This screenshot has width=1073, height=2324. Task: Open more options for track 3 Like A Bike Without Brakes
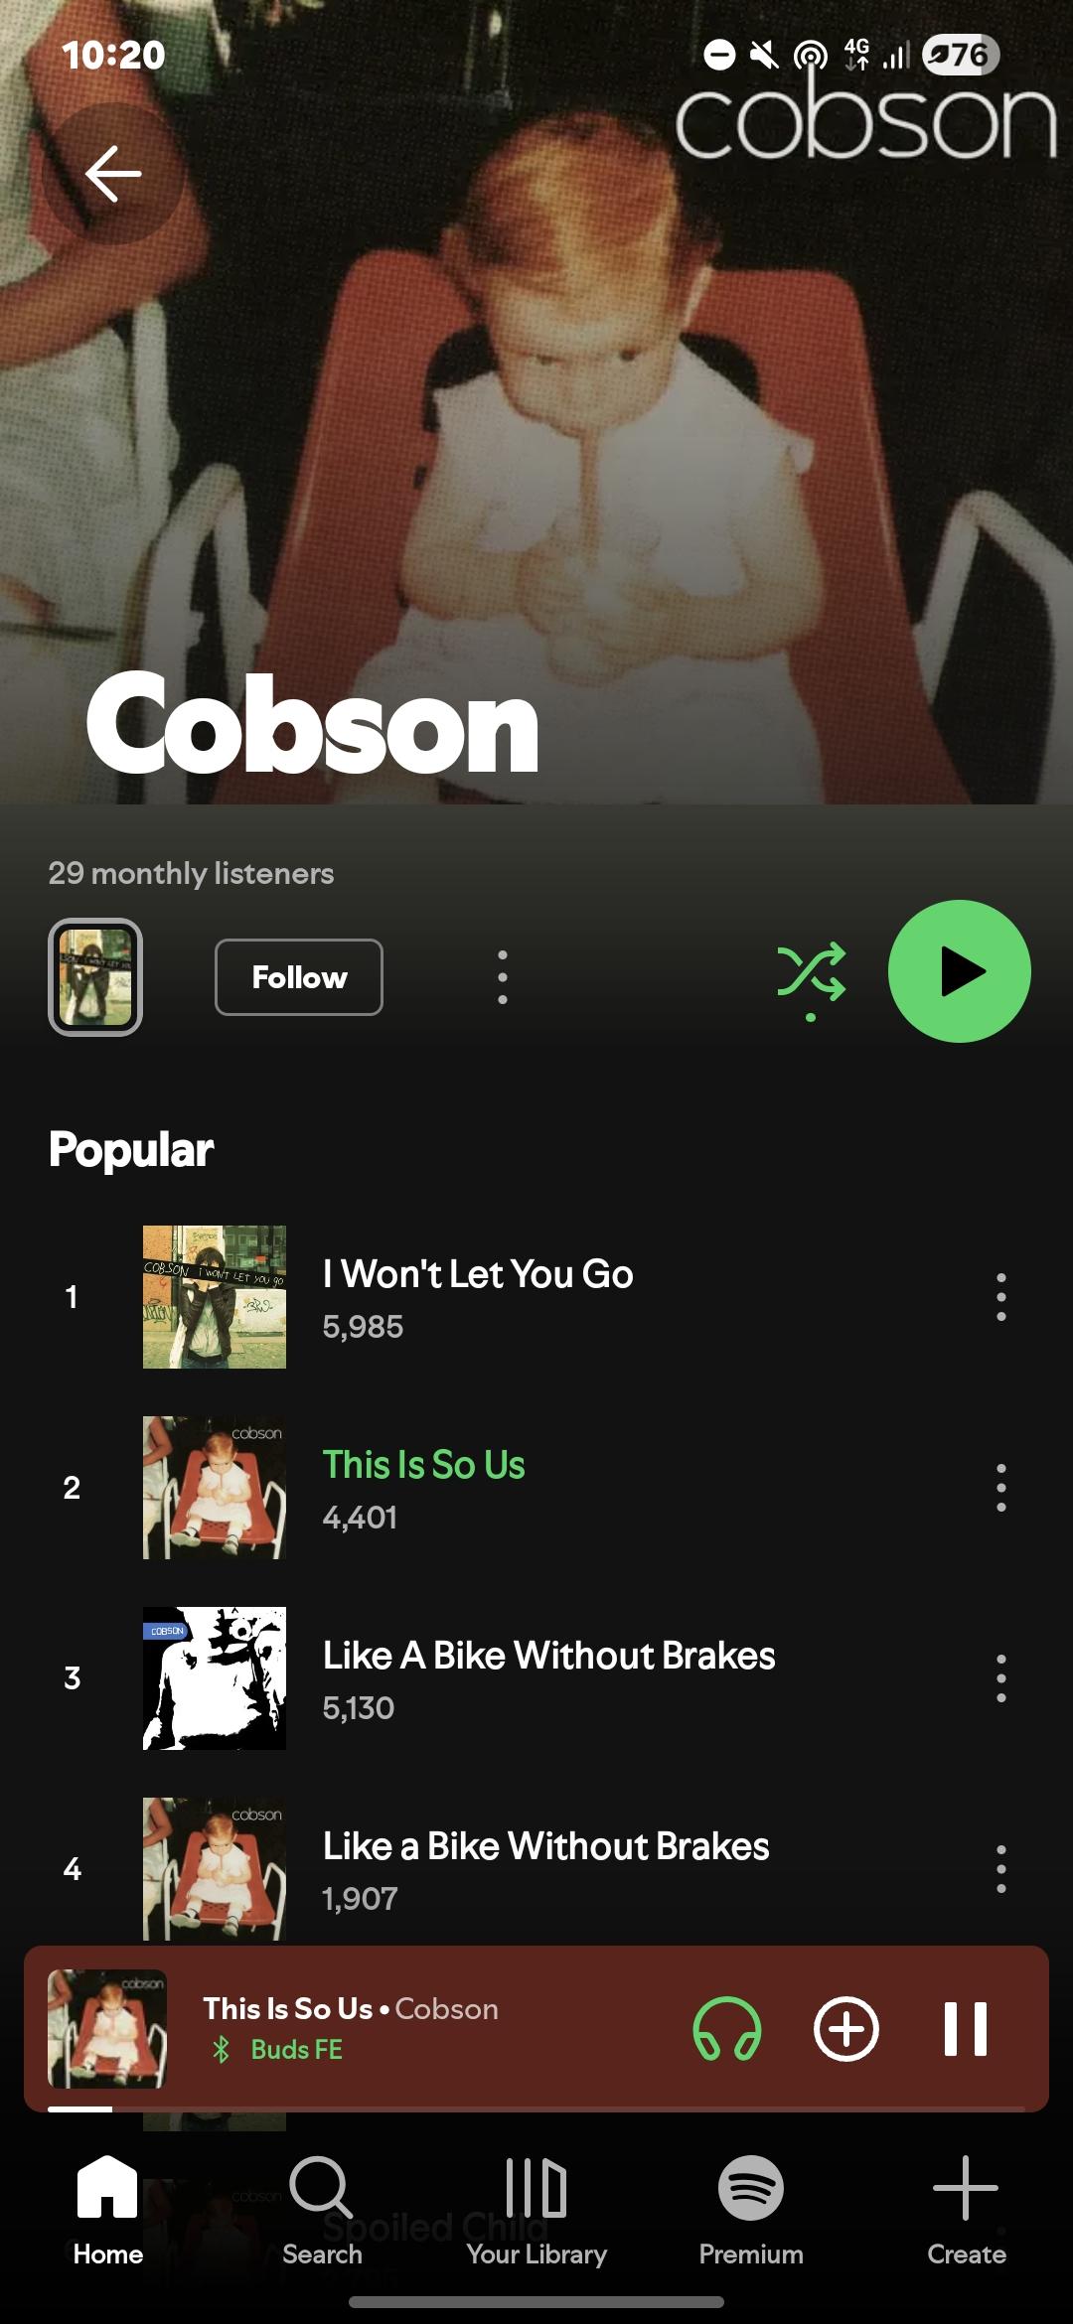coord(1000,1678)
